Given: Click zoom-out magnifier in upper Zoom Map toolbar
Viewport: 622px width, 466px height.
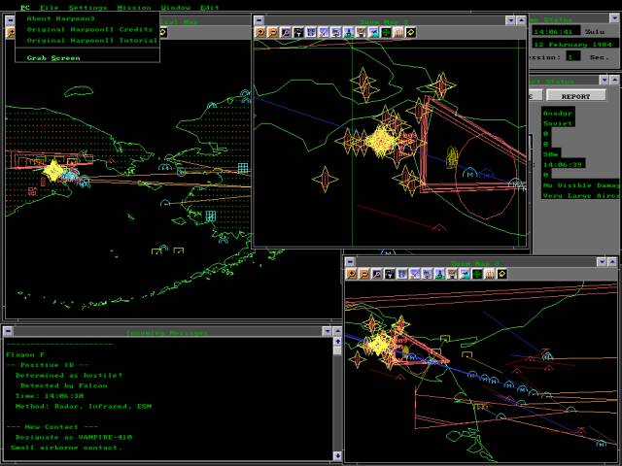Looking at the screenshot, I should 273,32.
